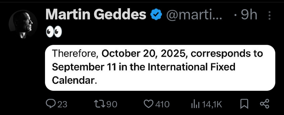The height and width of the screenshot is (115, 284).
Task: Open Martin Geddes profile avatar
Action: pyautogui.click(x=23, y=24)
